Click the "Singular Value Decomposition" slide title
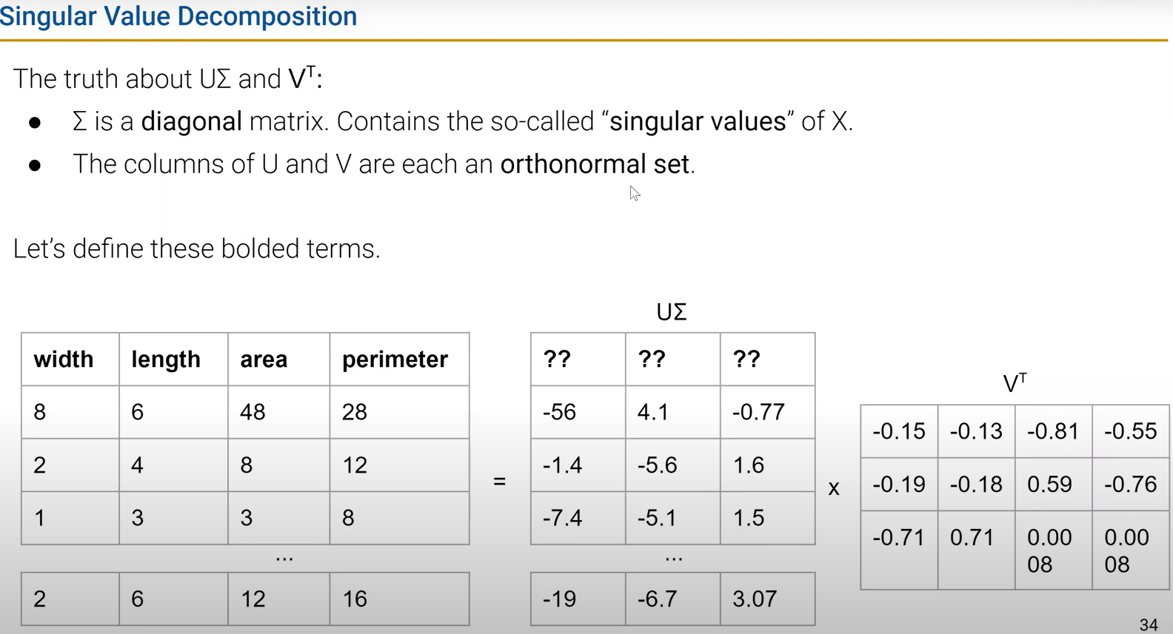Viewport: 1173px width, 634px height. 178,16
